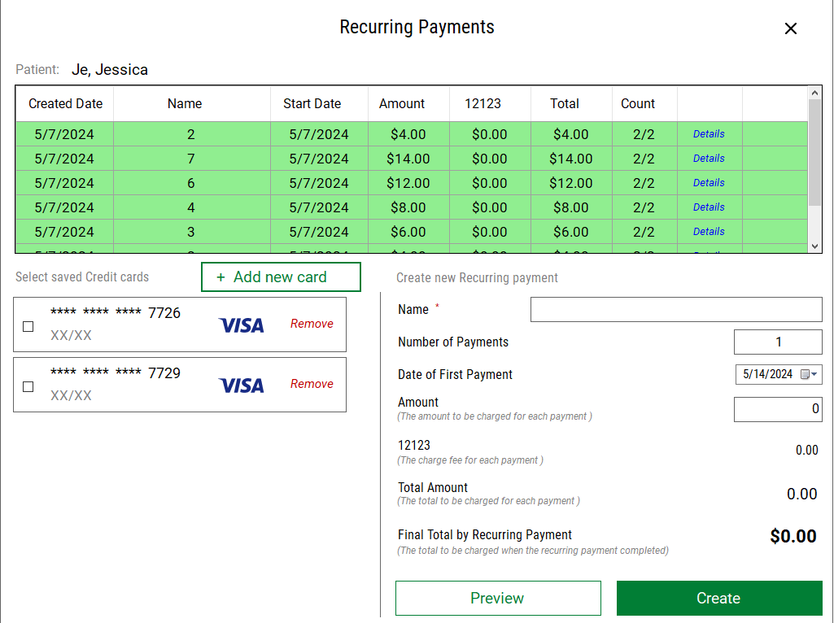
Task: Remove the card ending 7726
Action: [x=312, y=323]
